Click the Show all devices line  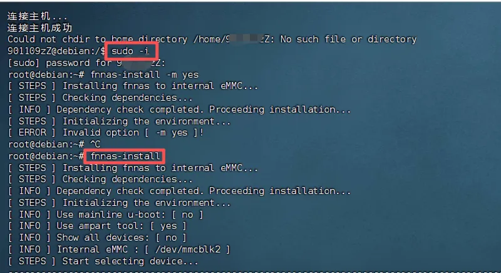pyautogui.click(x=98, y=237)
